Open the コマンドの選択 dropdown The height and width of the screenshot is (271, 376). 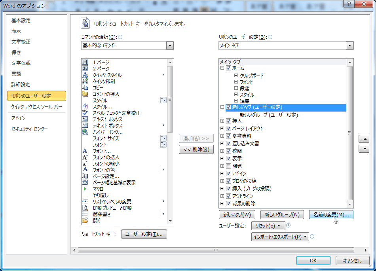click(x=170, y=45)
